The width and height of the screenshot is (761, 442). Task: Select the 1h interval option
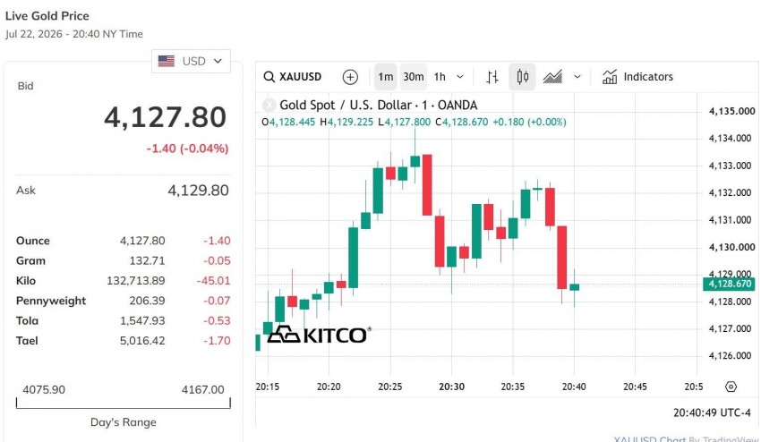440,77
